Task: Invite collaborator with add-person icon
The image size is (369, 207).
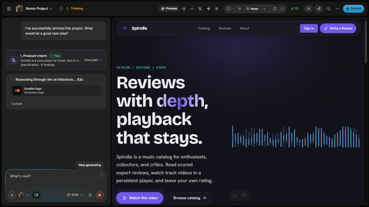Action: [x=308, y=9]
